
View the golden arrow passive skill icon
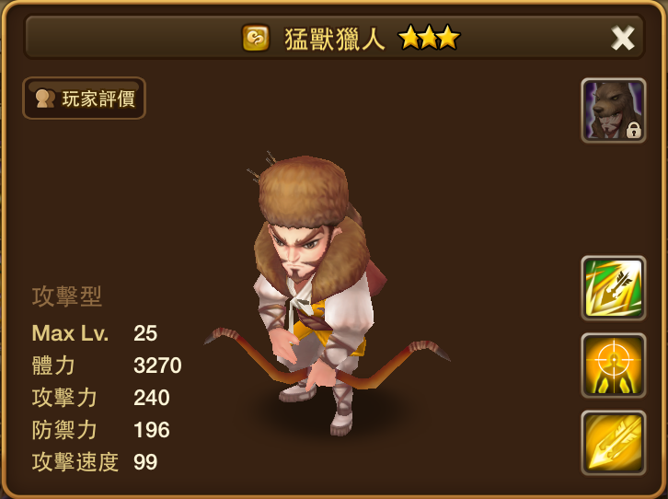point(614,443)
